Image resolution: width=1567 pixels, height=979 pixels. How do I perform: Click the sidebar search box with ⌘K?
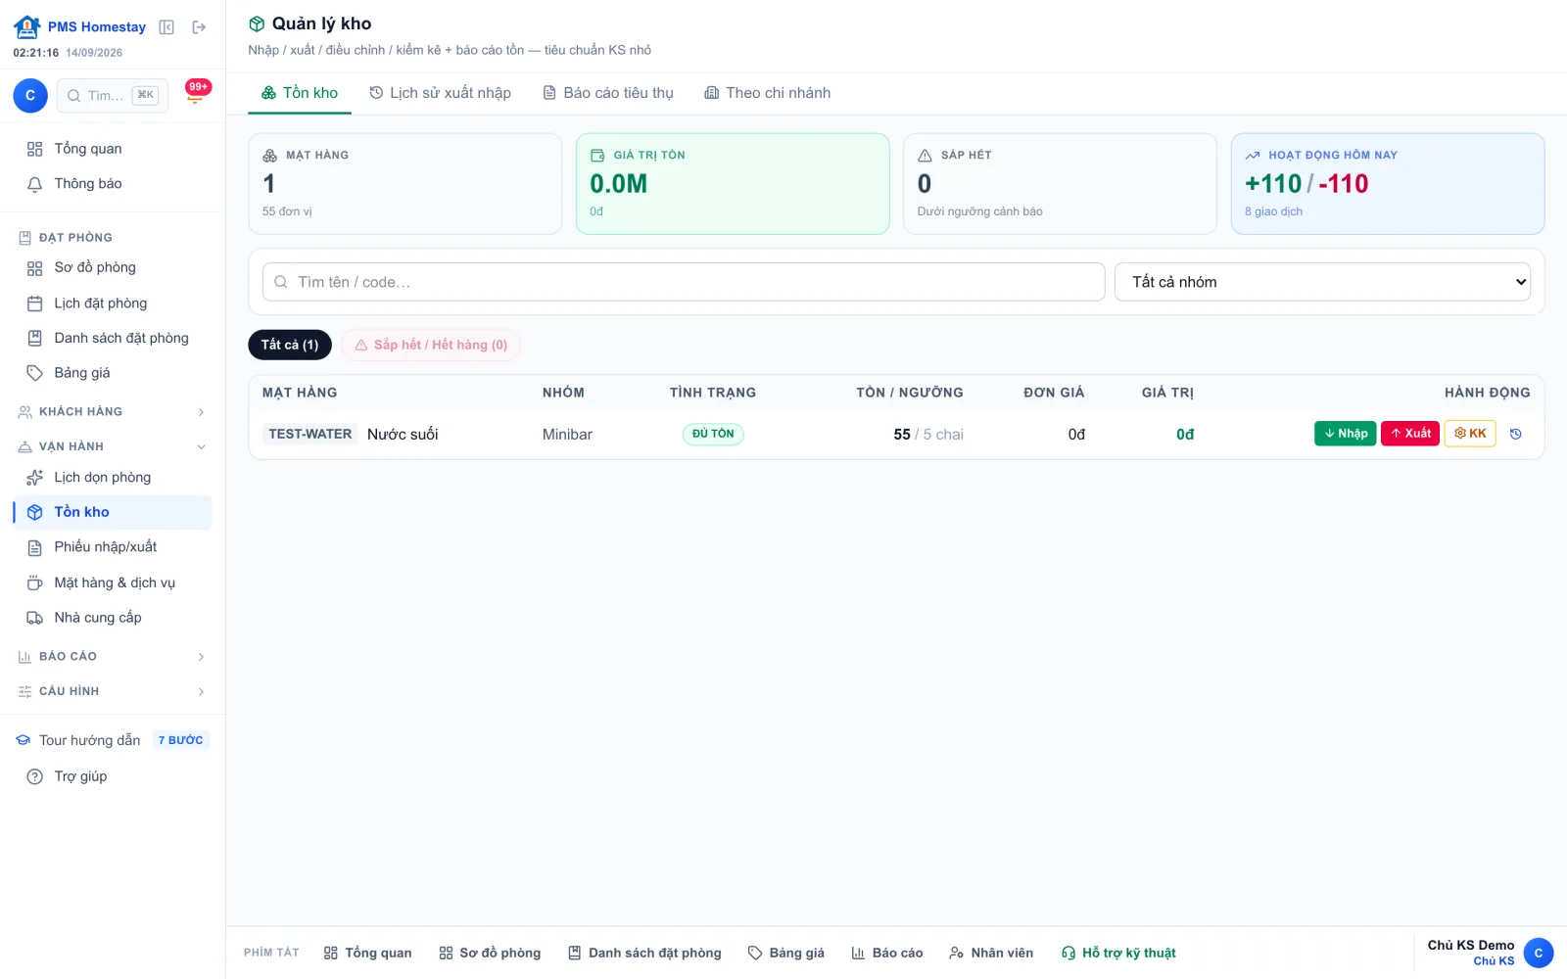(113, 95)
